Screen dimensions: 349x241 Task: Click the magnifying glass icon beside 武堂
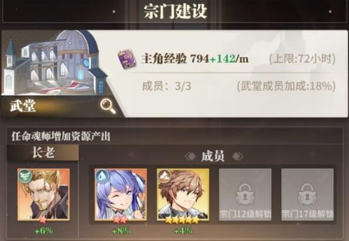tap(108, 106)
